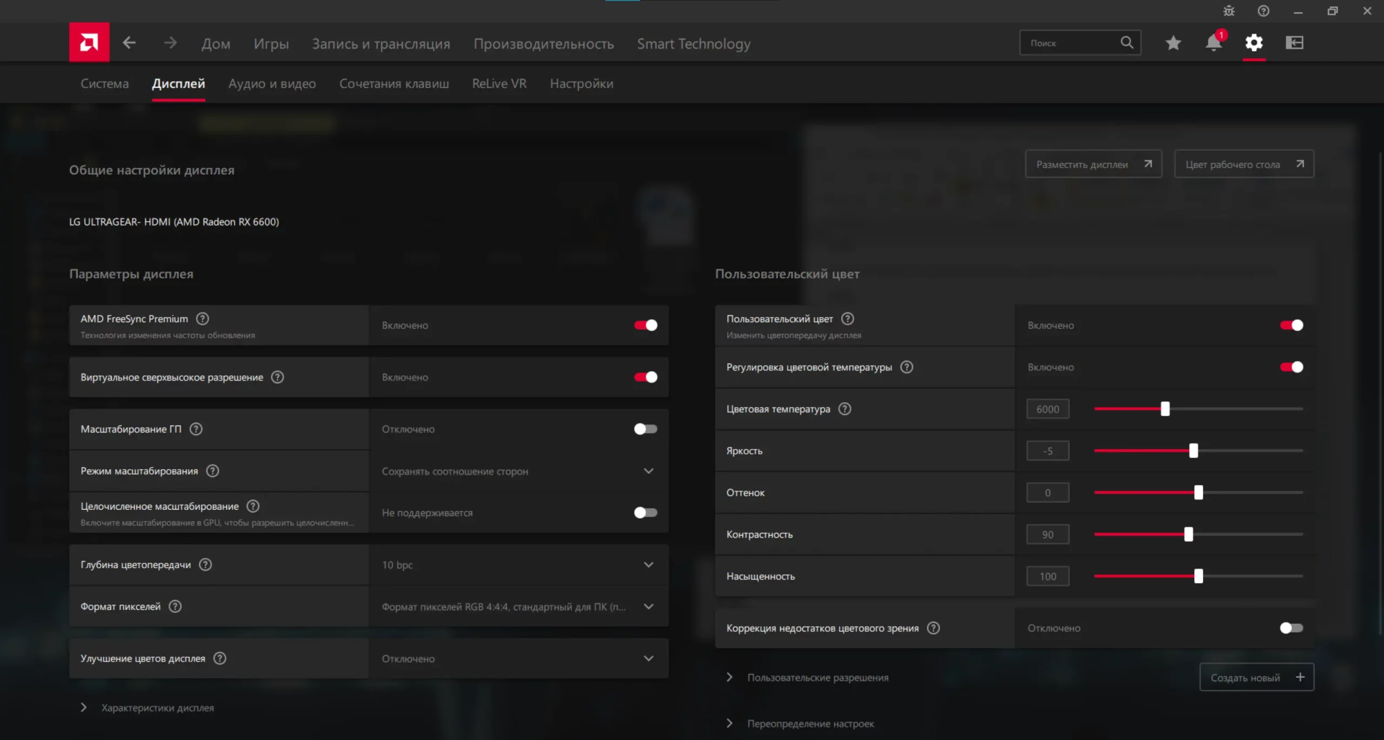Click the Создать новый button

(1256, 677)
